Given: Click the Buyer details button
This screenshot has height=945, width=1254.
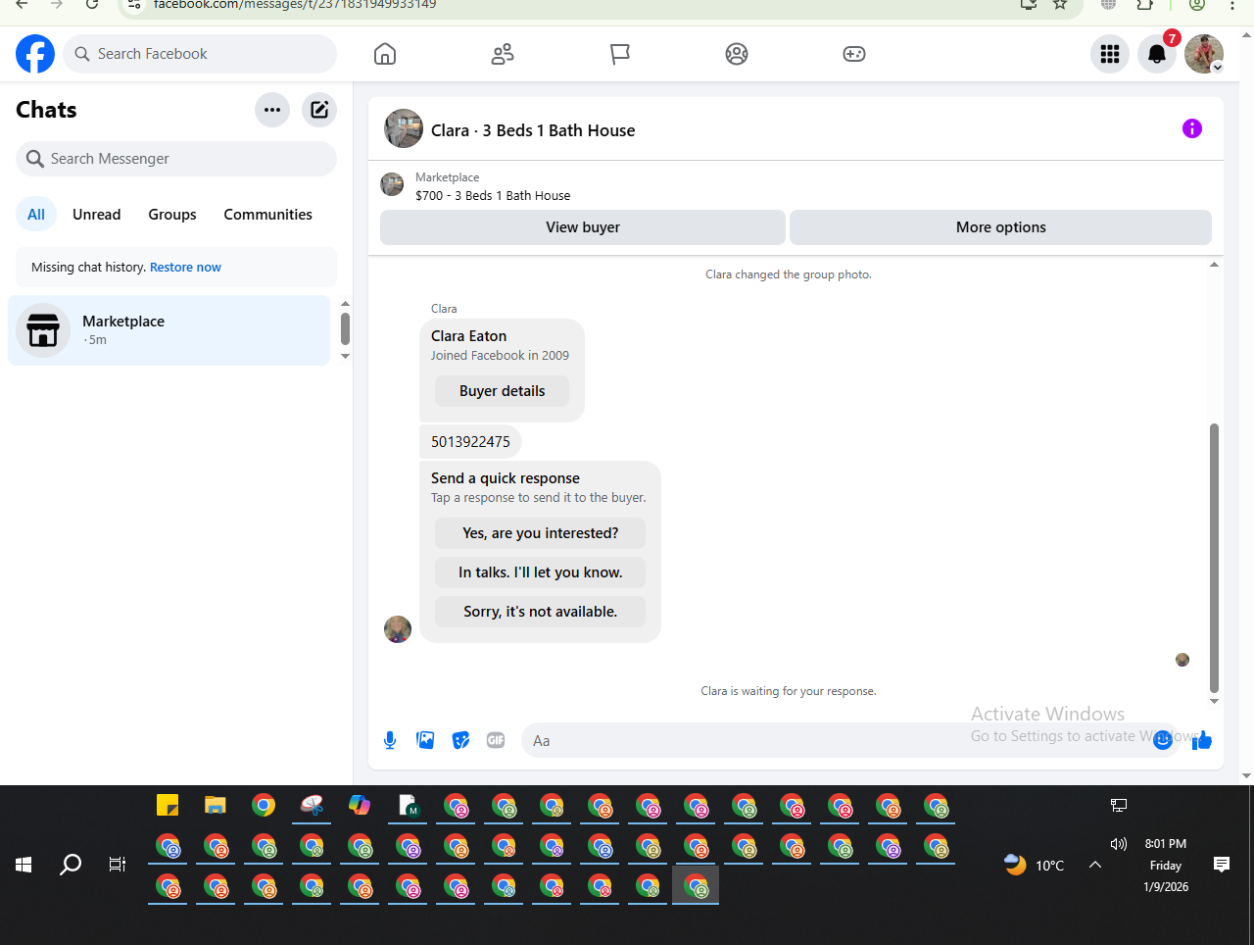Looking at the screenshot, I should click(503, 391).
